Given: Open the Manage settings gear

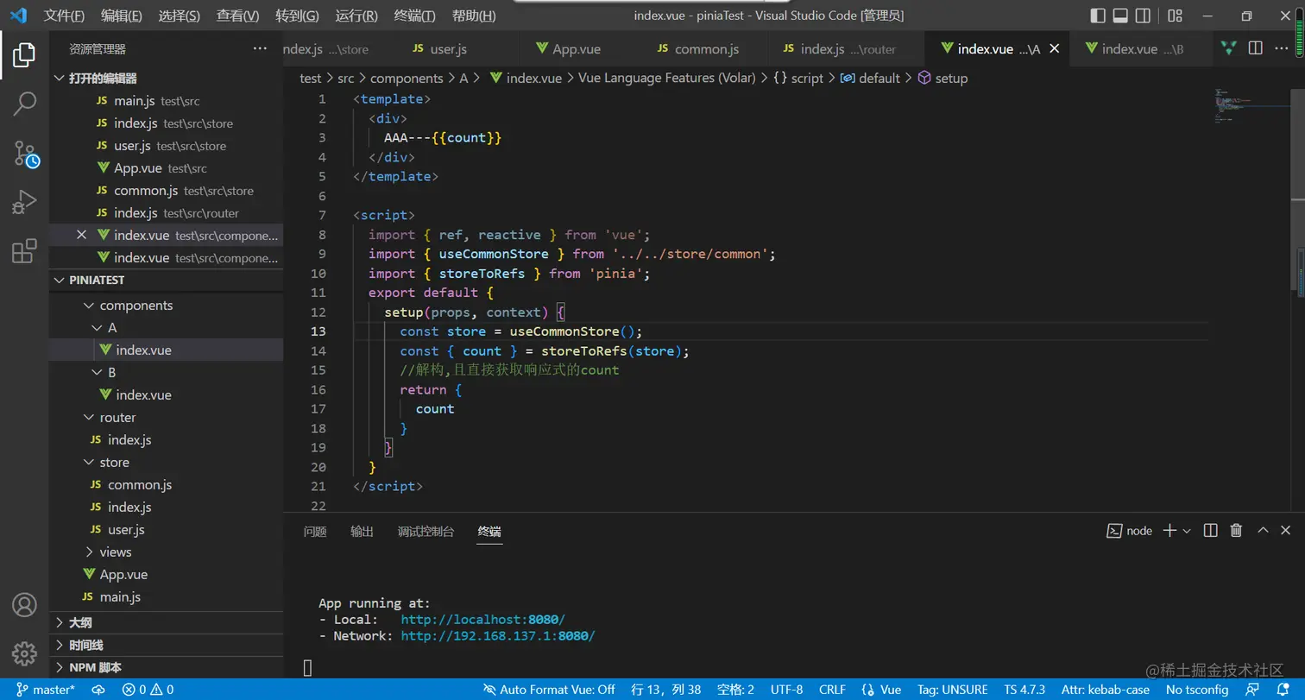Looking at the screenshot, I should click(x=24, y=653).
